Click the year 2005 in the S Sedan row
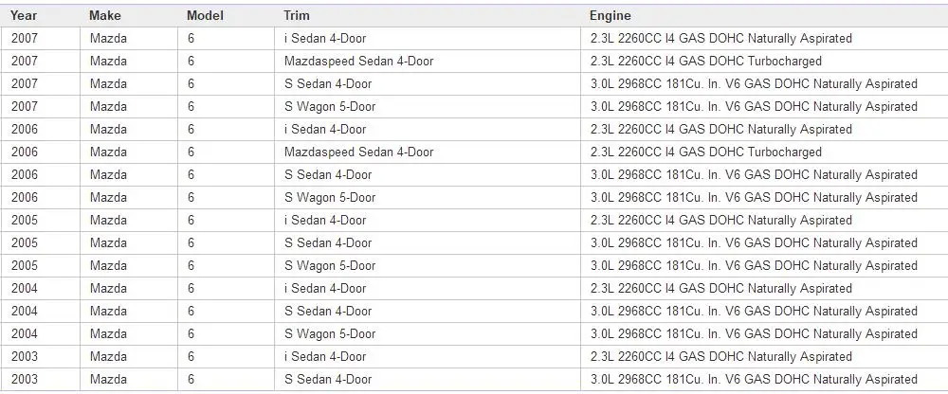948x394 pixels. click(25, 242)
